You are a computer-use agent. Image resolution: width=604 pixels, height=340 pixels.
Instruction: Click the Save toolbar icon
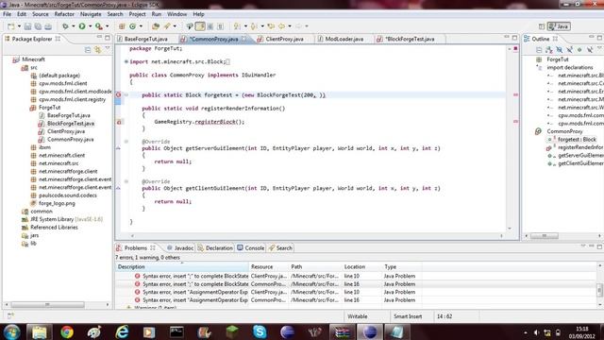coord(27,26)
